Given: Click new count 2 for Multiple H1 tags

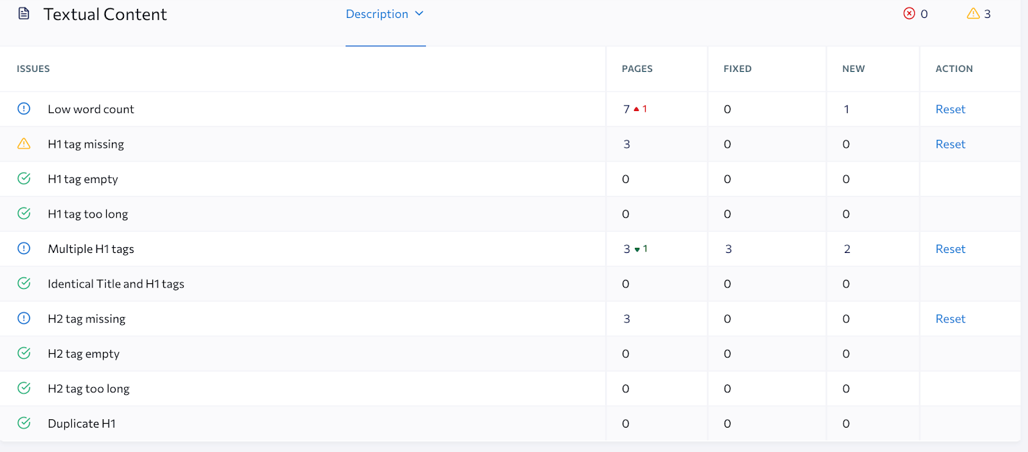Looking at the screenshot, I should [x=847, y=249].
